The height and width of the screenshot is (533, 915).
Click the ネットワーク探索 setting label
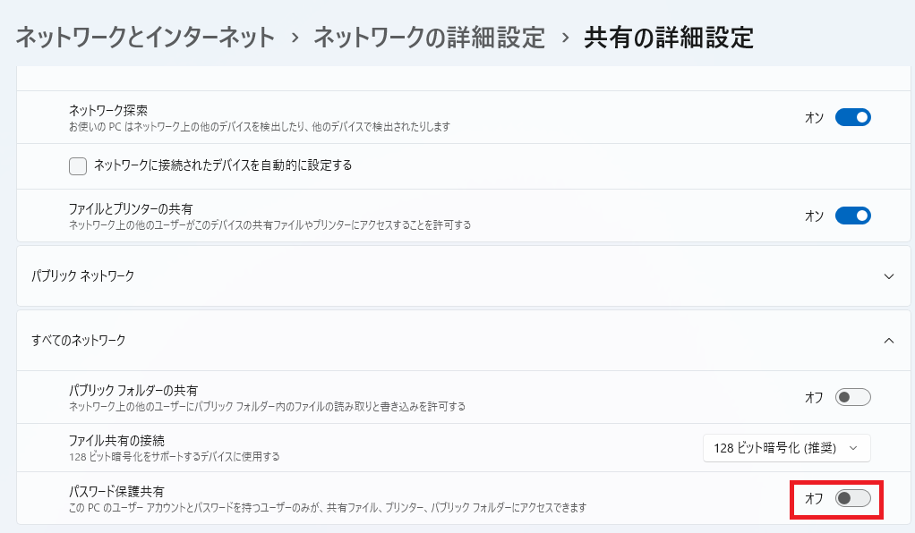pos(108,110)
